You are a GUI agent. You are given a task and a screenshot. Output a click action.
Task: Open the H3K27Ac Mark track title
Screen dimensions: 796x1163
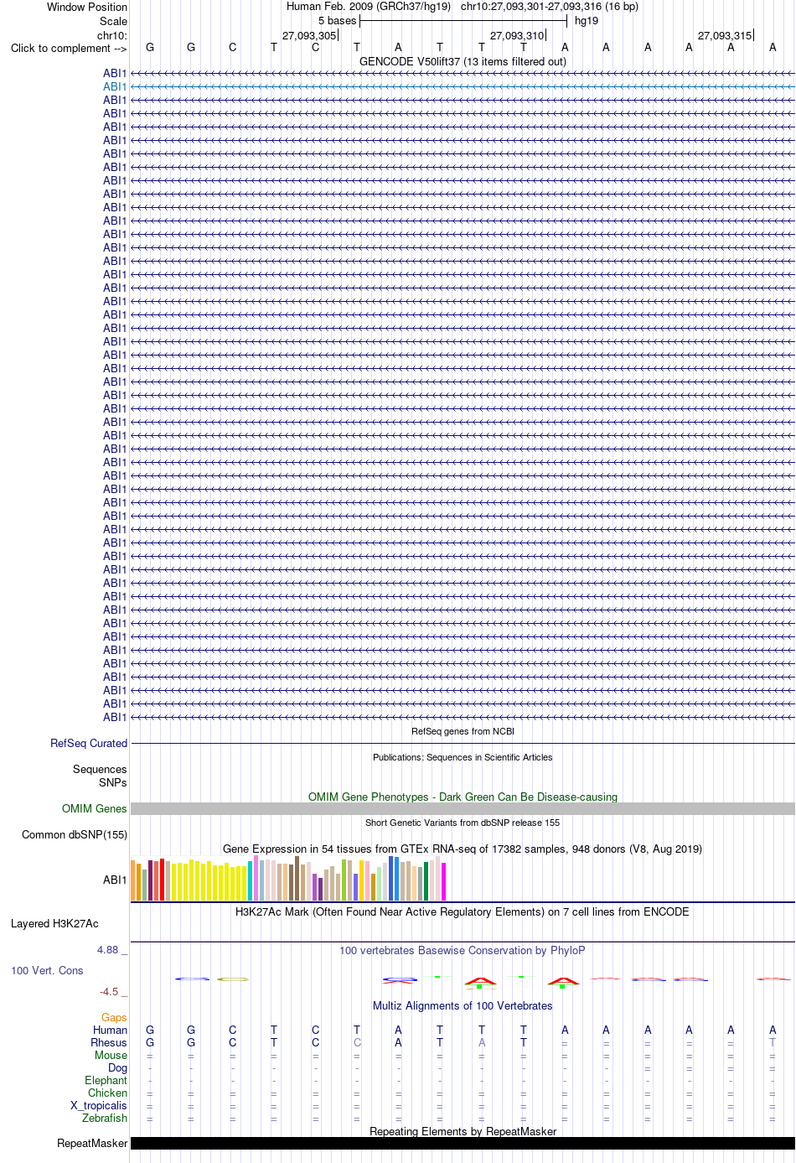pos(463,911)
